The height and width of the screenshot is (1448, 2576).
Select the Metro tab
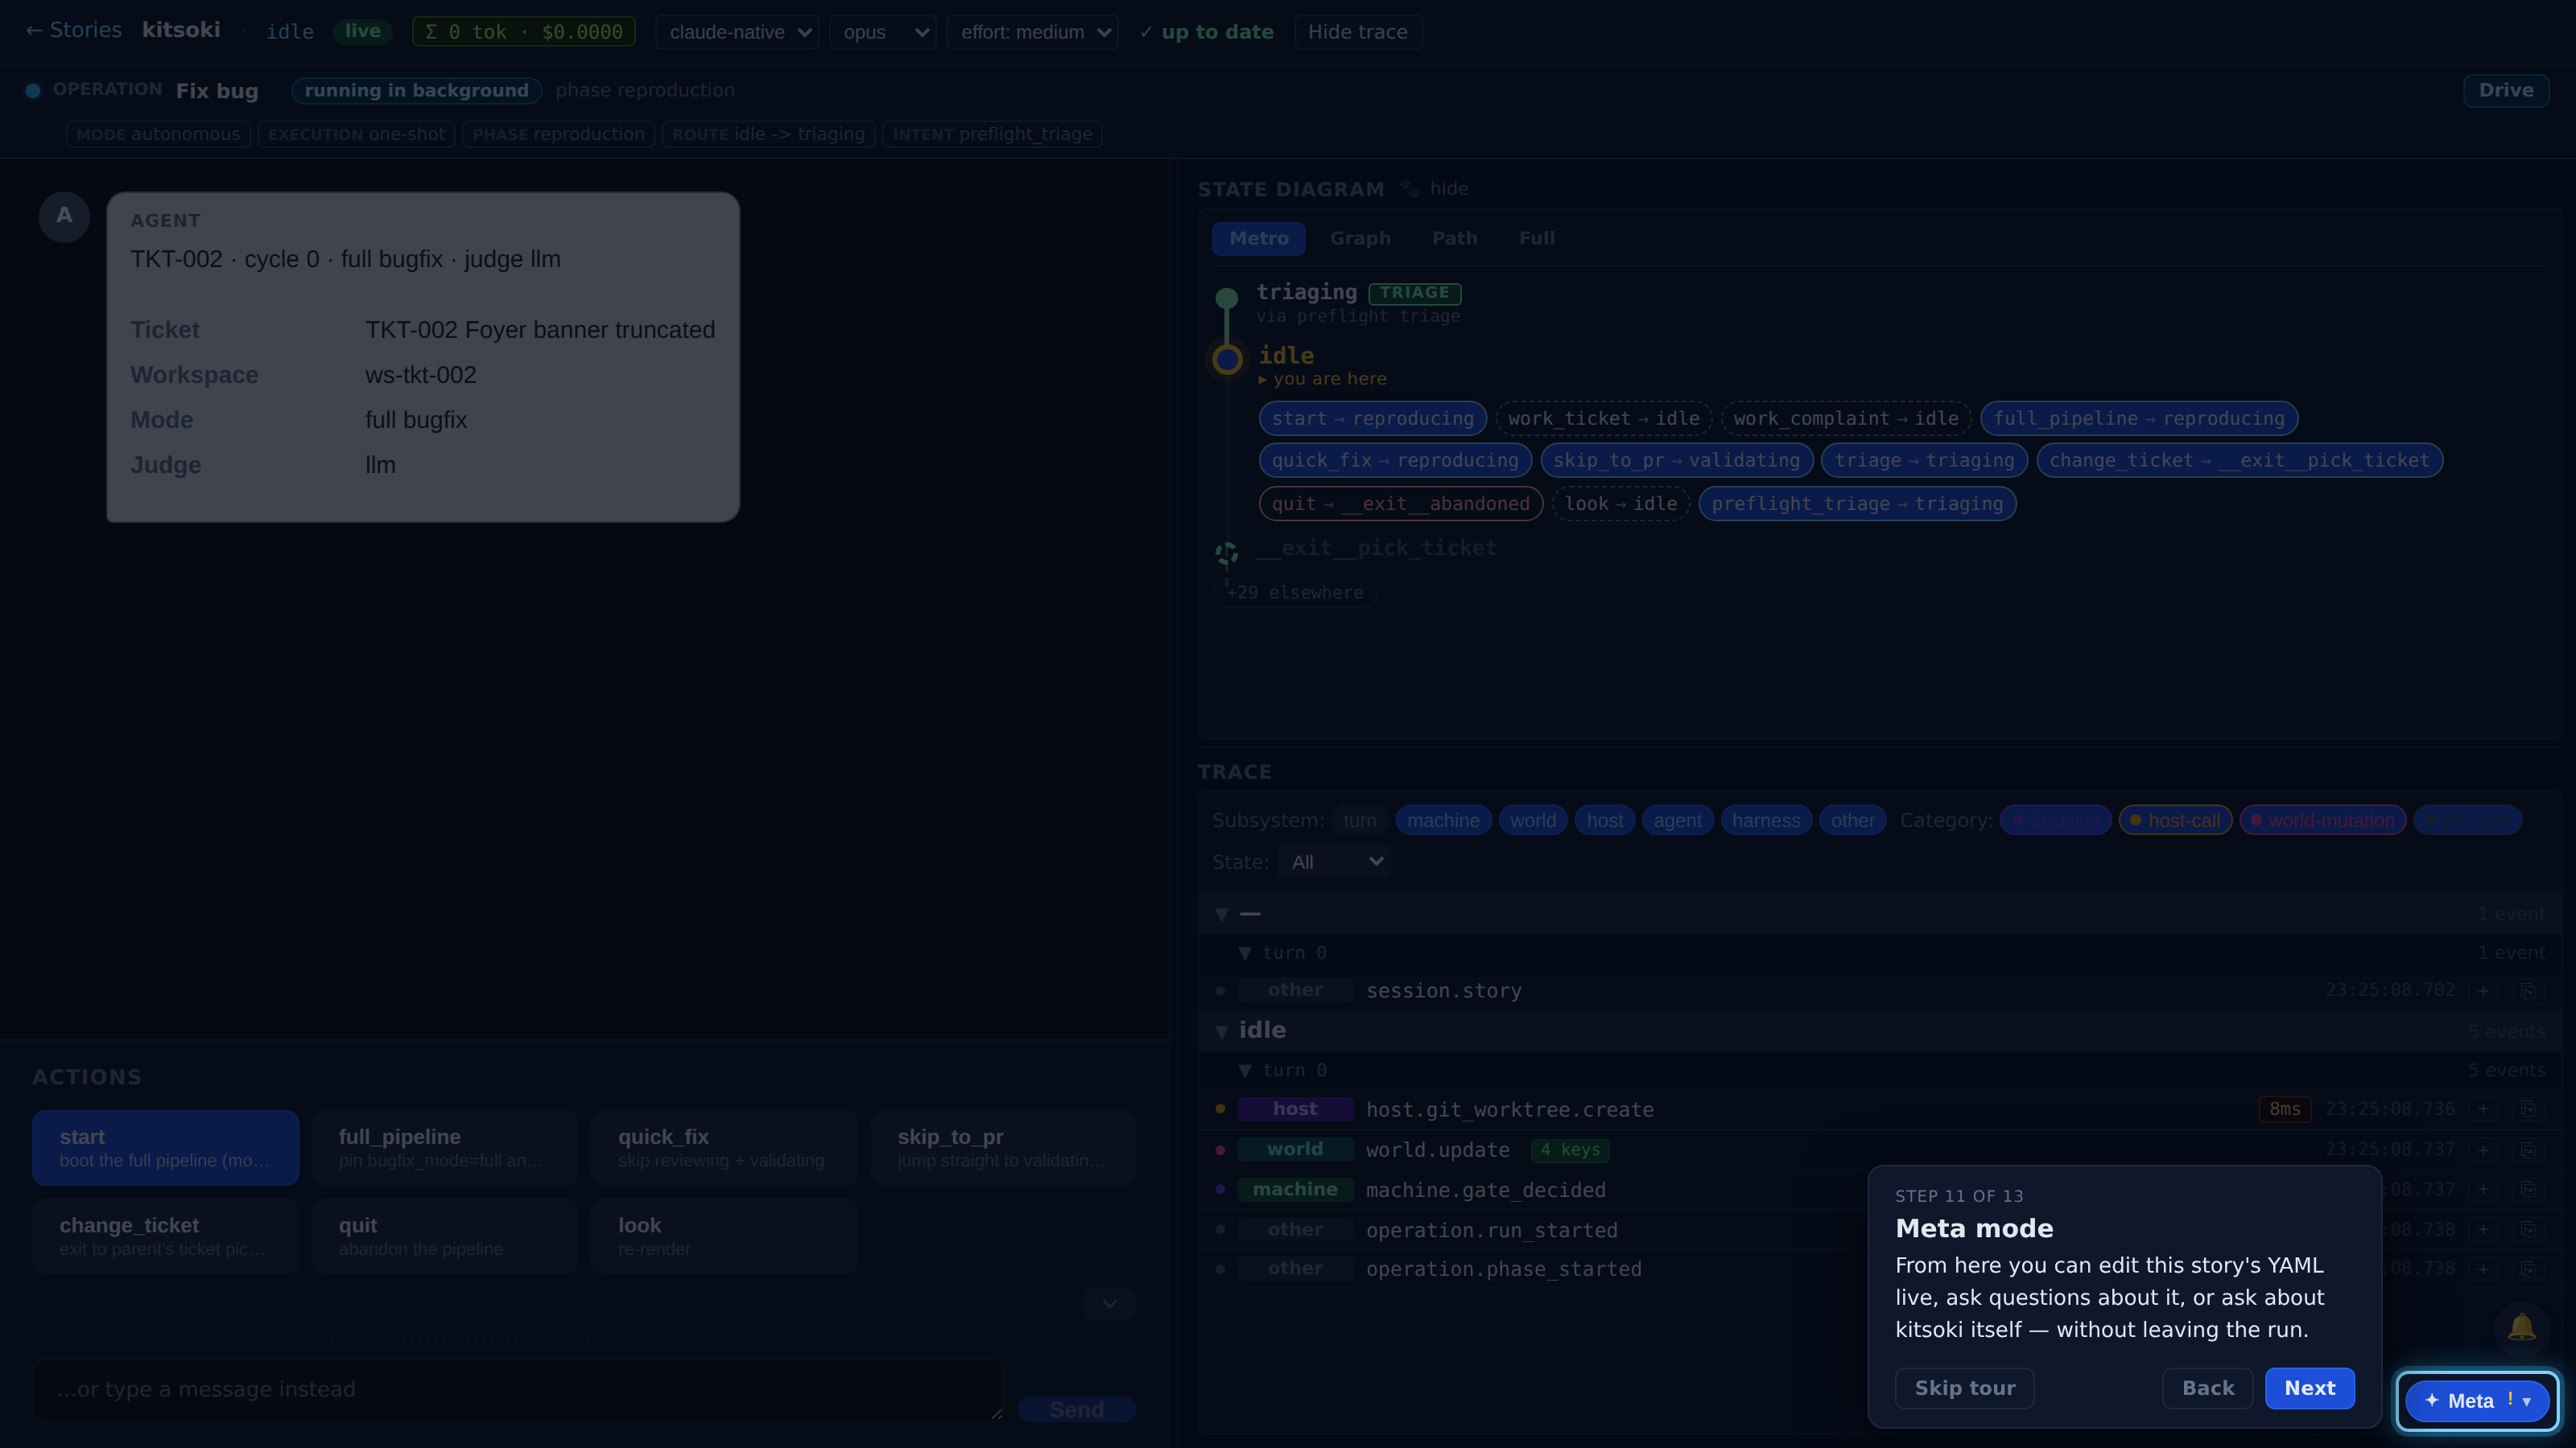[x=1258, y=238]
